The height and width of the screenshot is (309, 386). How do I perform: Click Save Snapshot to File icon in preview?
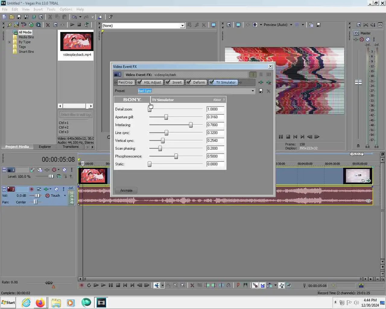(318, 25)
